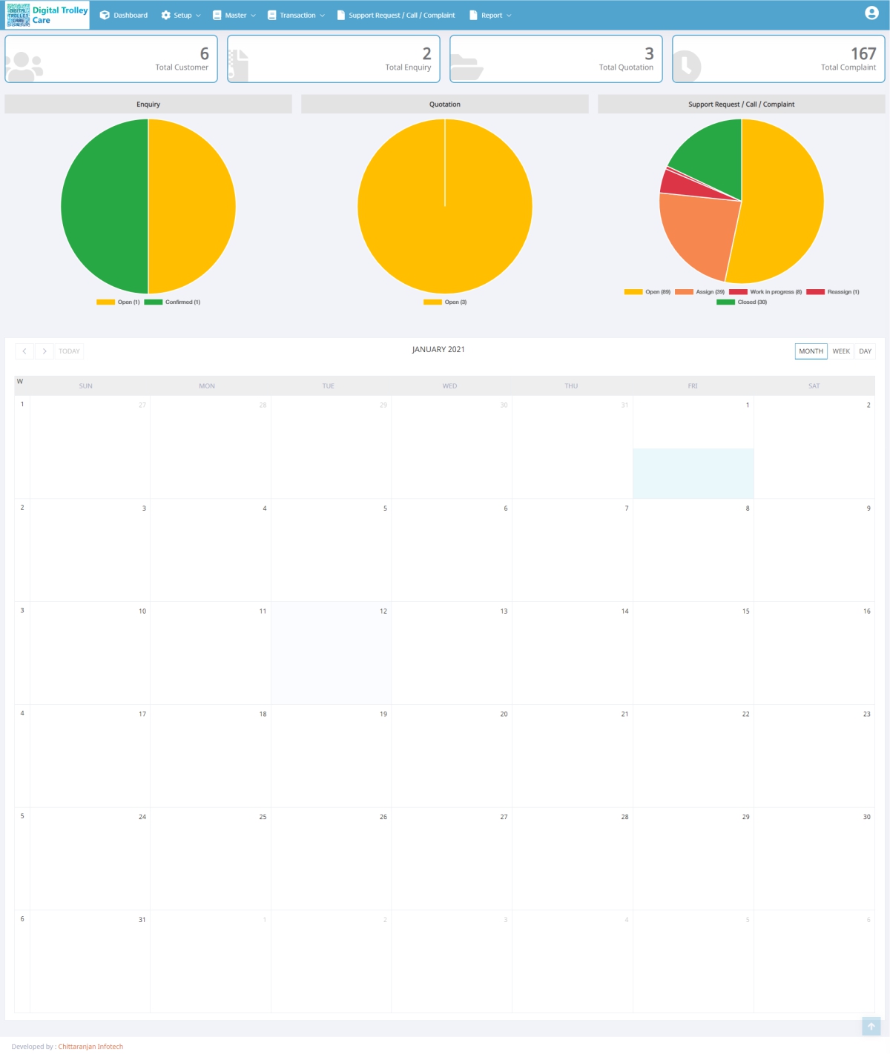Open the Report menu label
The height and width of the screenshot is (1054, 890).
pyautogui.click(x=492, y=15)
